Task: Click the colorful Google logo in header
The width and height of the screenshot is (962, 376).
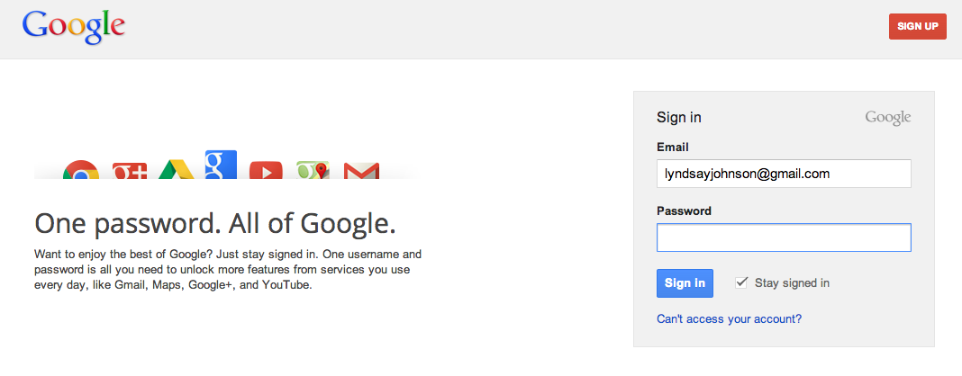Action: pos(74,29)
